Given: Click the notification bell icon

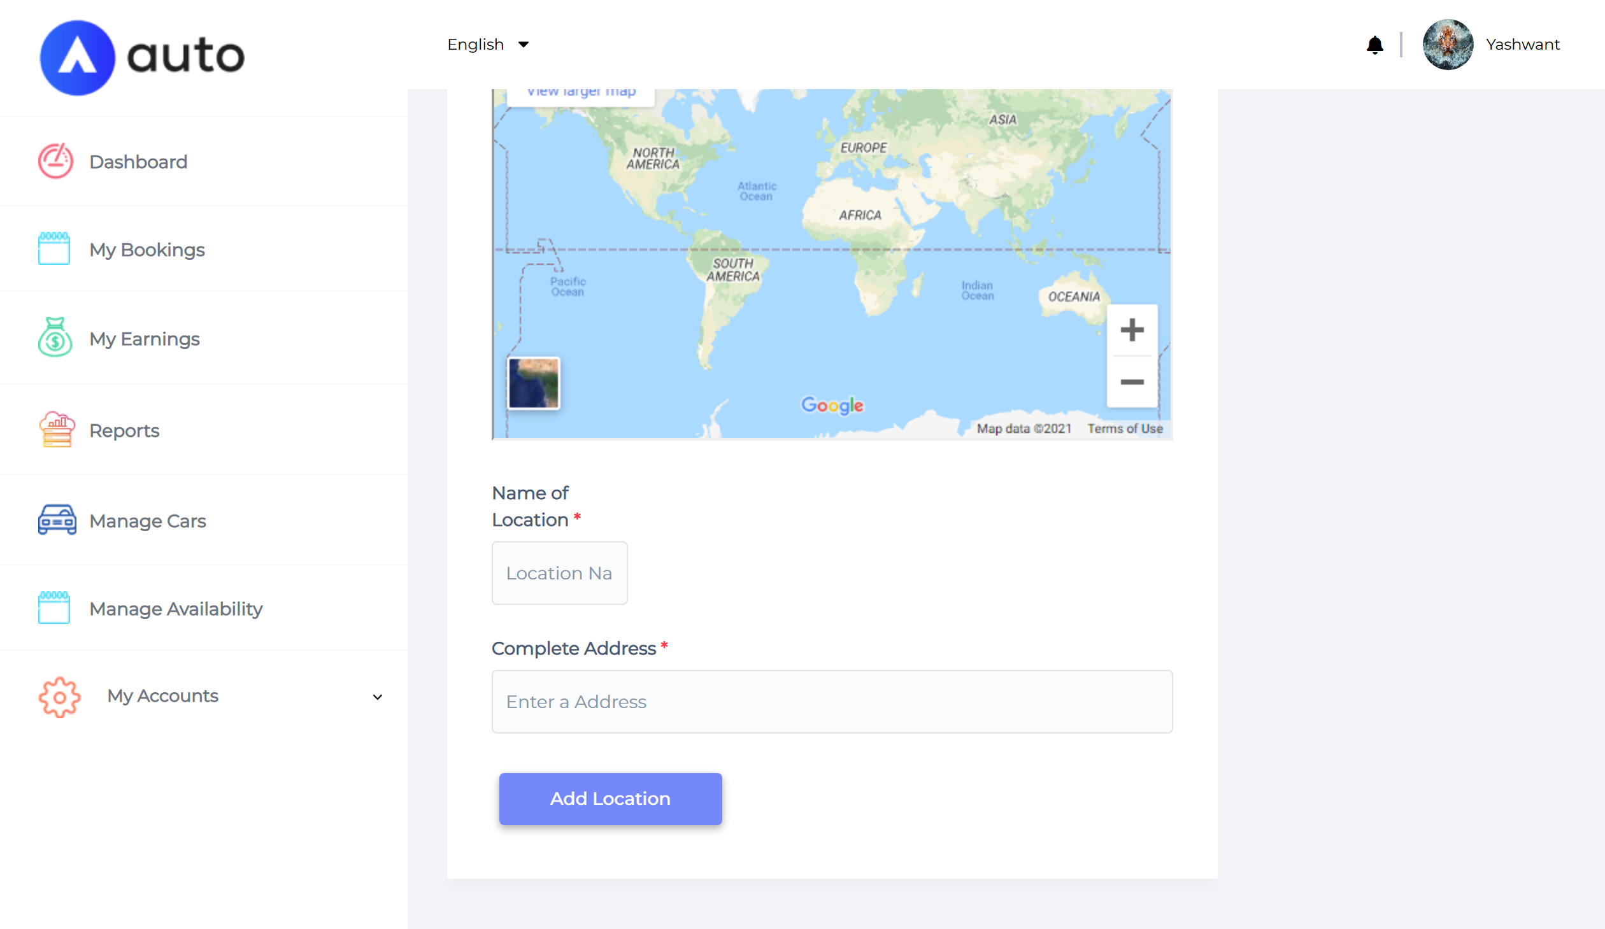Looking at the screenshot, I should click(x=1375, y=44).
